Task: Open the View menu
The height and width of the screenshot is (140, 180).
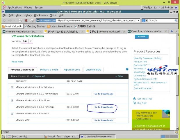Action: click(18, 15)
